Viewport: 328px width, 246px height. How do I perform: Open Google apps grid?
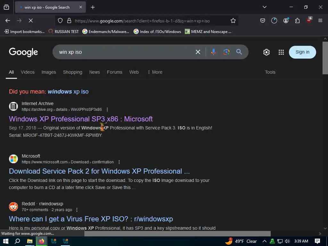(x=281, y=52)
